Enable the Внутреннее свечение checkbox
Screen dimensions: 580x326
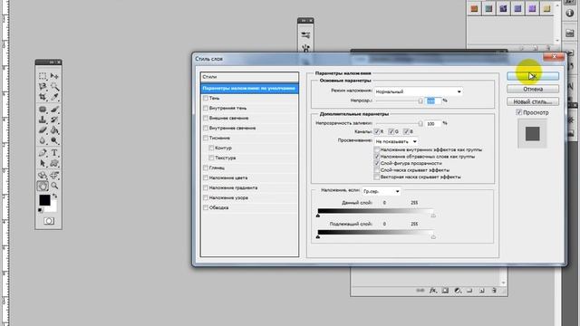click(x=206, y=129)
